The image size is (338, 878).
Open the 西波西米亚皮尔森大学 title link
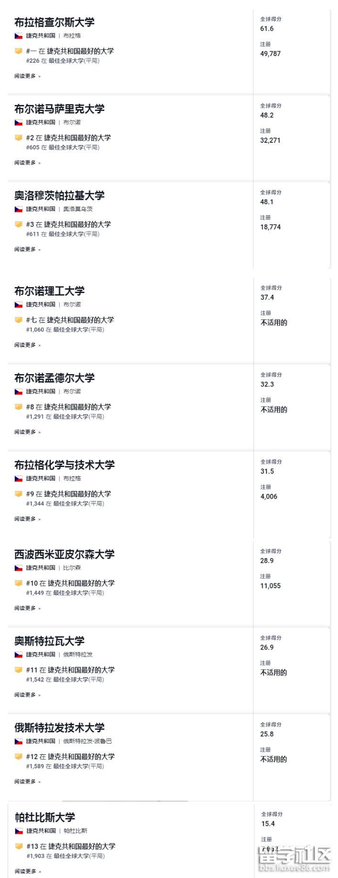(65, 554)
